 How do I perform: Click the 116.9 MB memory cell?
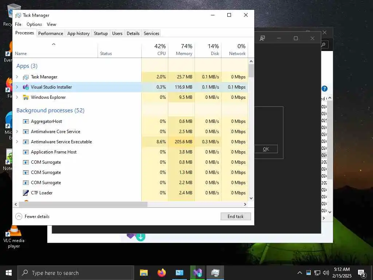tap(181, 87)
